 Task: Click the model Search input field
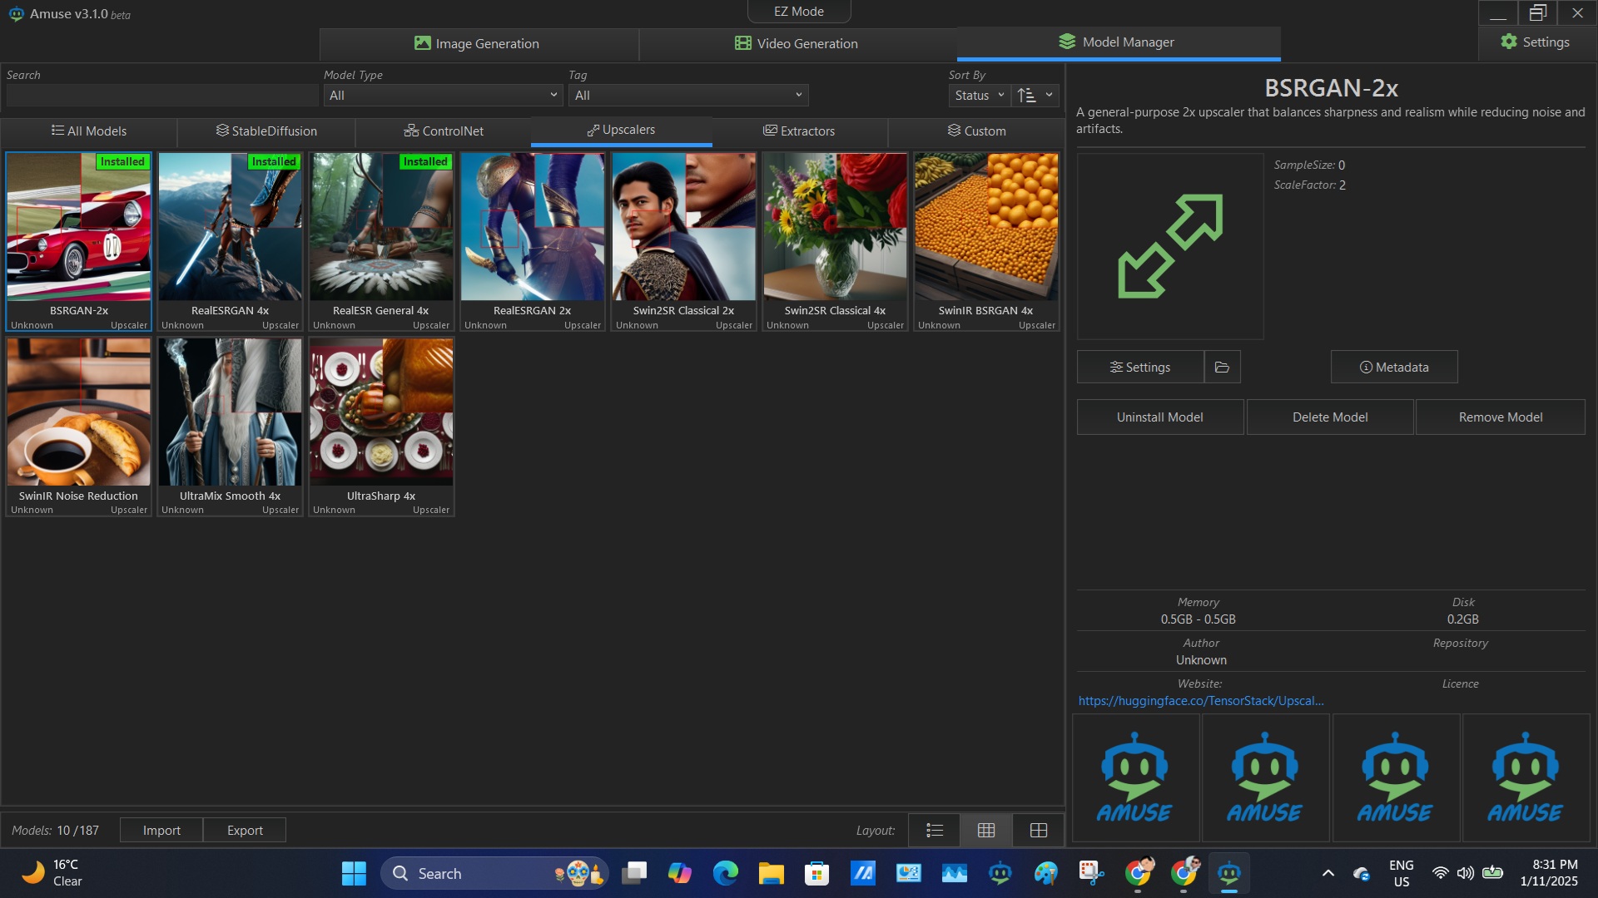162,95
